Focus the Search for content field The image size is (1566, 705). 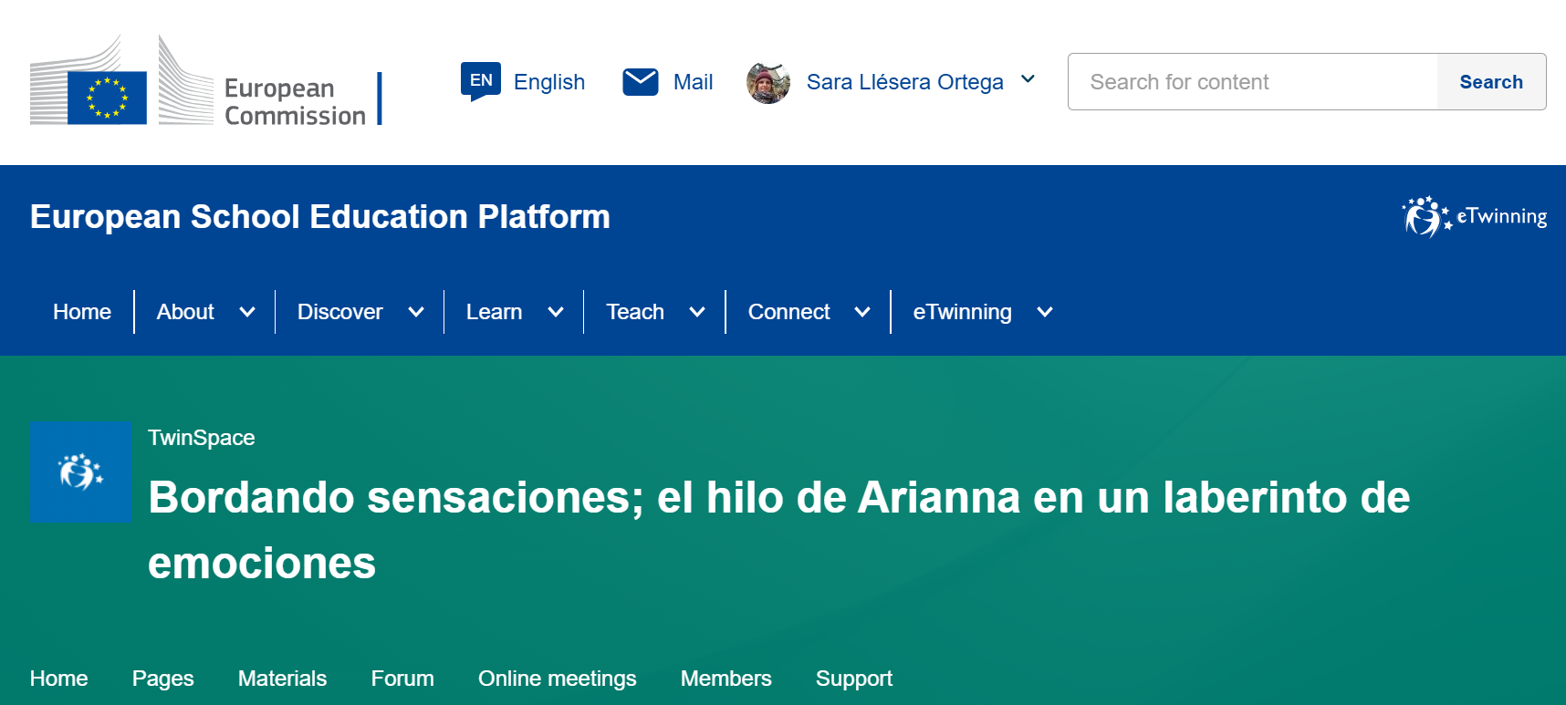(1253, 82)
